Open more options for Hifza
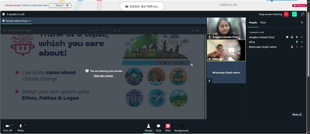This screenshot has width=310, height=134. click(x=302, y=42)
